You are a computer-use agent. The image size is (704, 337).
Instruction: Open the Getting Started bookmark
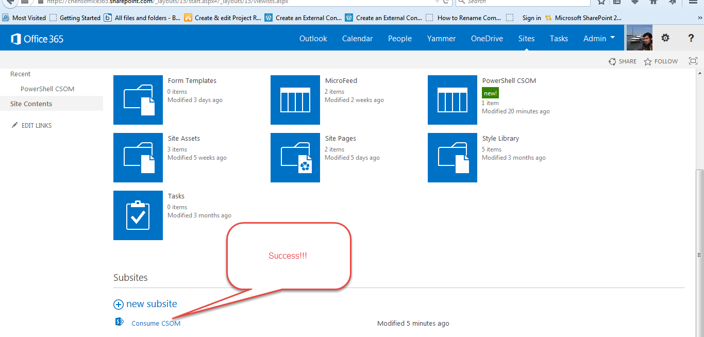click(x=76, y=18)
